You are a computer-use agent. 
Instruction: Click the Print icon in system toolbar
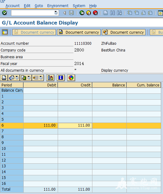[106, 13]
